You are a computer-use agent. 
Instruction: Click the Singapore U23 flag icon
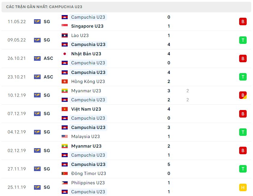point(64,26)
